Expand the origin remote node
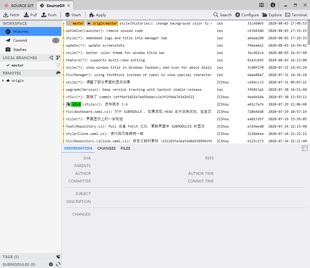 pos(3,81)
